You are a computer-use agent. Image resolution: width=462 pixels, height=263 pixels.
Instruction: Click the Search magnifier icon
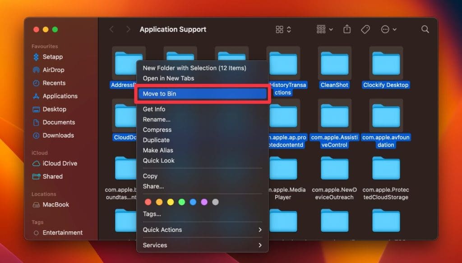click(x=425, y=29)
